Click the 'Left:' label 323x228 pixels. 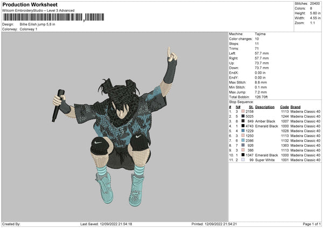[232, 53]
